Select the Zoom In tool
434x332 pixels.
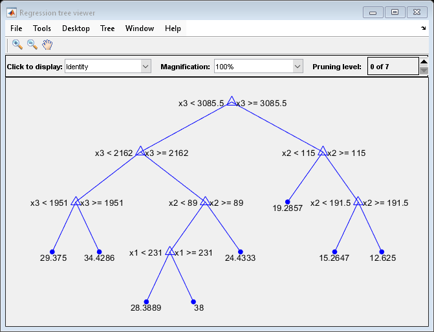pyautogui.click(x=17, y=44)
